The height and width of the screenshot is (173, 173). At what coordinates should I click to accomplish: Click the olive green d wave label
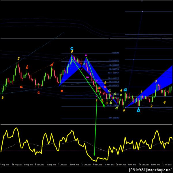coord(117,107)
